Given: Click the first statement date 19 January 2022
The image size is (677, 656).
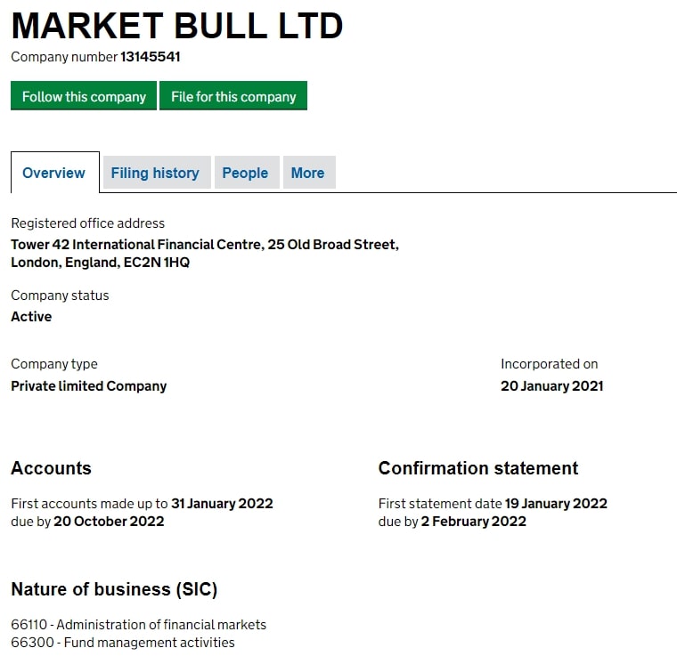Looking at the screenshot, I should 556,503.
